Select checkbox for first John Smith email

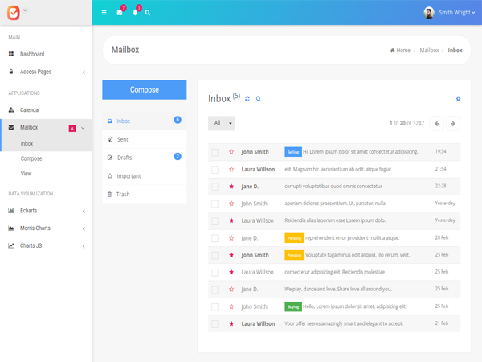214,152
